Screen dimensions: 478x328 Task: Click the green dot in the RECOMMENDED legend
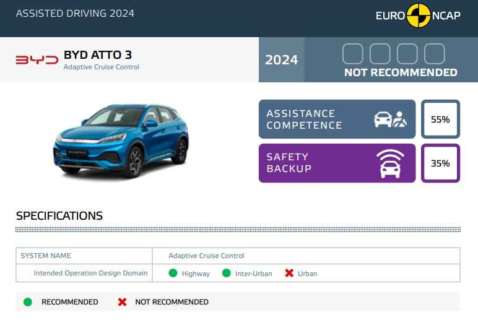[x=28, y=302]
